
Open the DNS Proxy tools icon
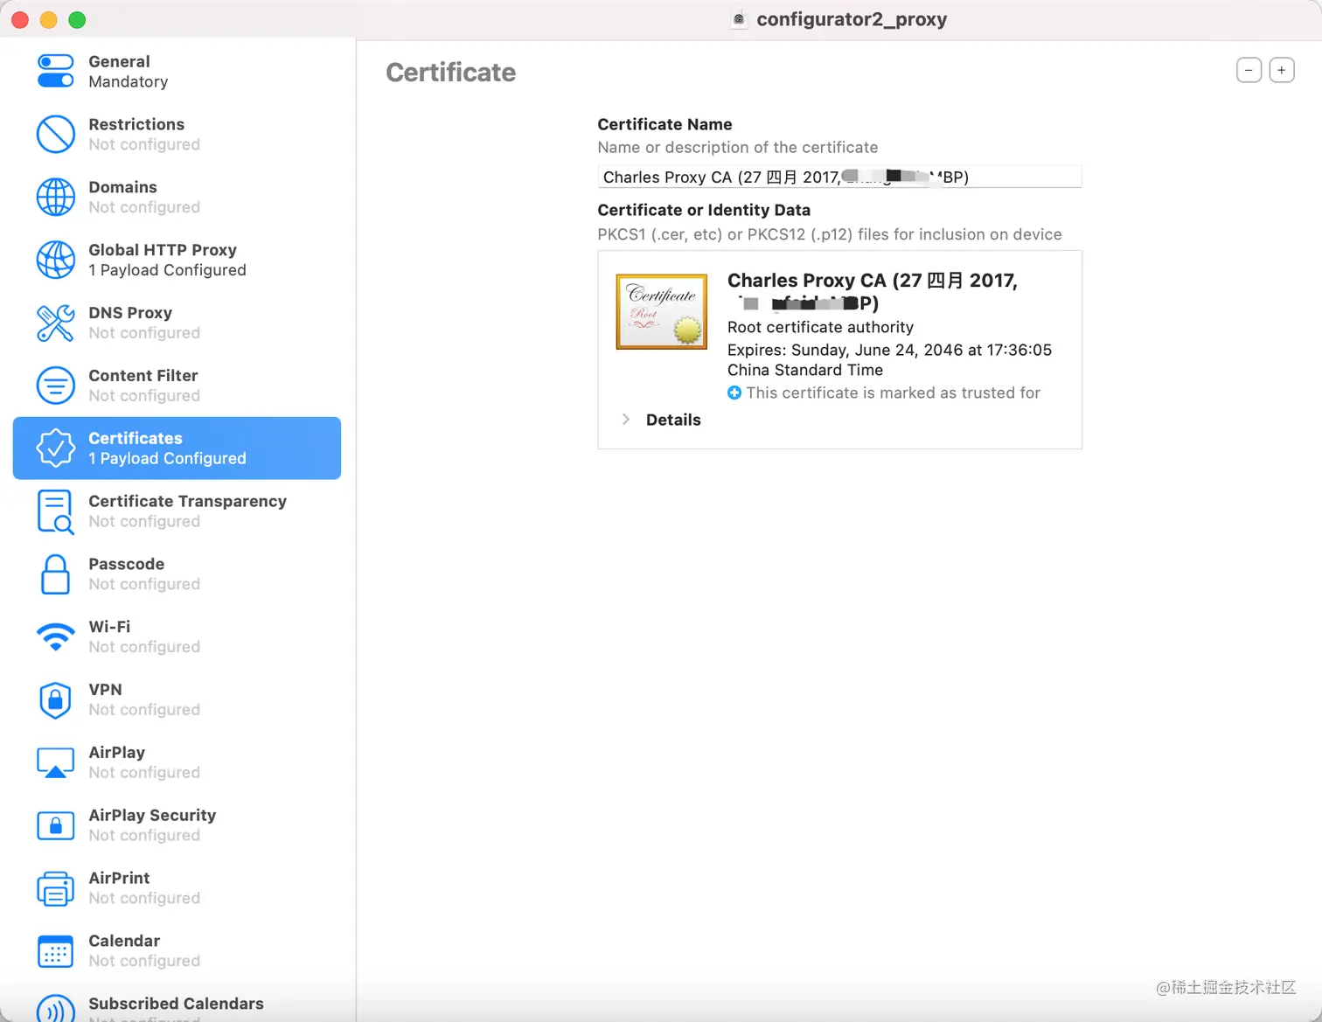point(55,323)
